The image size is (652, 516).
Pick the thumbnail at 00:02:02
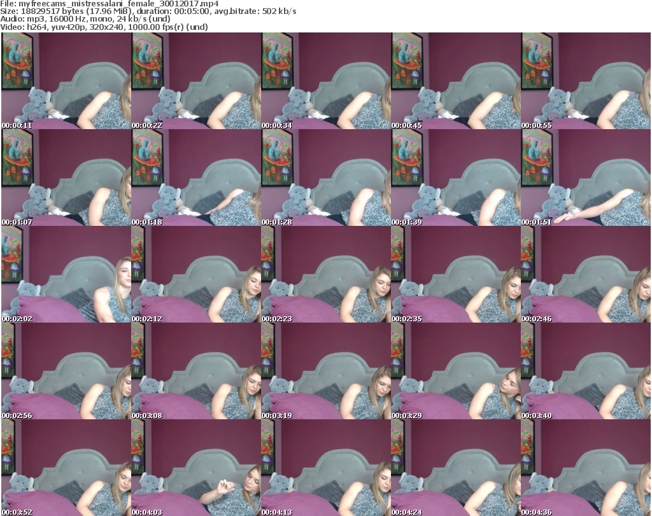66,275
